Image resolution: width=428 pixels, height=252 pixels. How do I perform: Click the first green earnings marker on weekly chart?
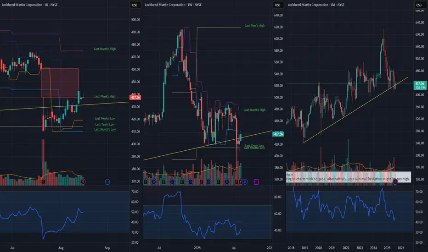pyautogui.click(x=146, y=182)
